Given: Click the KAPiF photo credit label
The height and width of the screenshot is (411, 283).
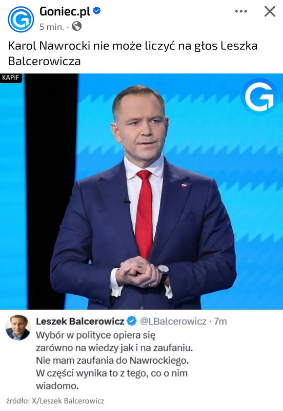Looking at the screenshot, I should tap(11, 78).
